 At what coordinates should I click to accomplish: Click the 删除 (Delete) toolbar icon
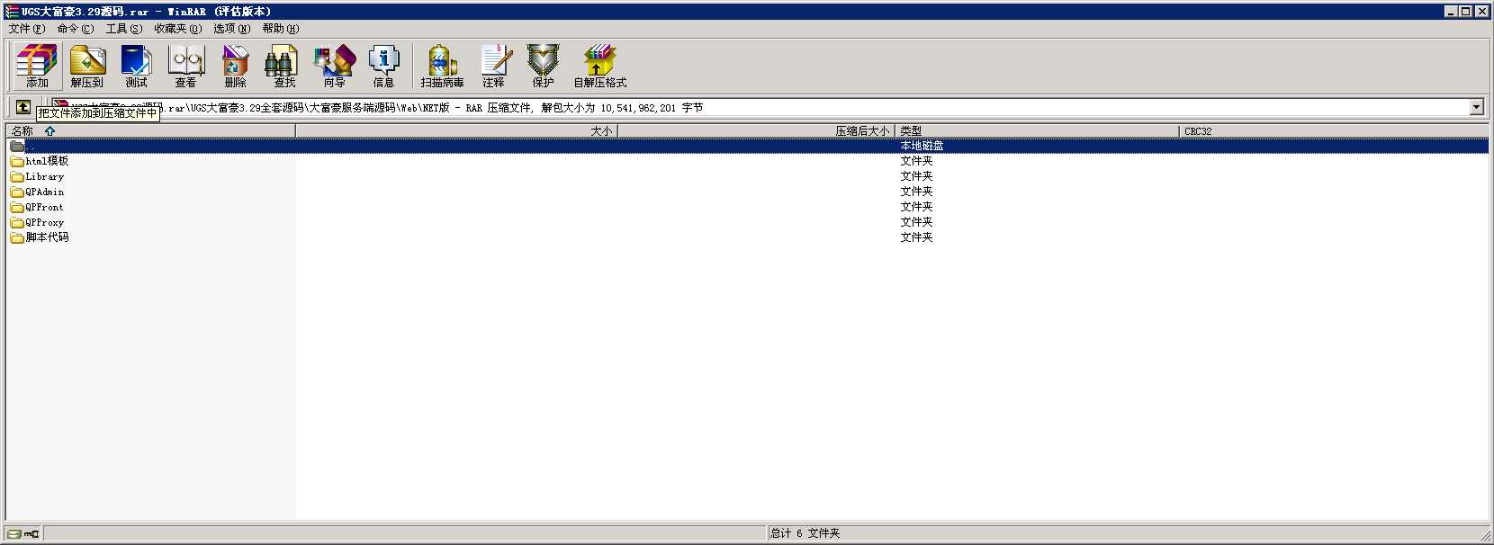pos(236,66)
